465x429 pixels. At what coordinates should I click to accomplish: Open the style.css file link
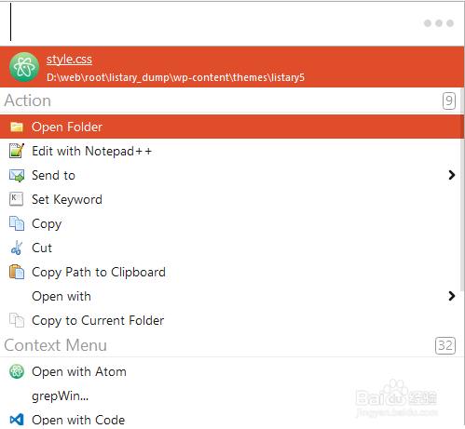point(69,59)
